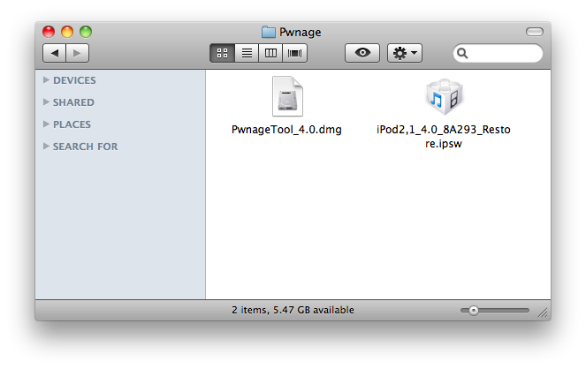Click the Back navigation arrow
Viewport: 586px width, 369px height.
point(55,54)
